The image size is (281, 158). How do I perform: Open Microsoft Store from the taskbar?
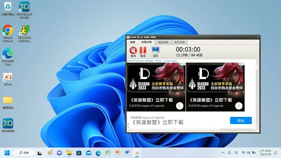pos(79,153)
